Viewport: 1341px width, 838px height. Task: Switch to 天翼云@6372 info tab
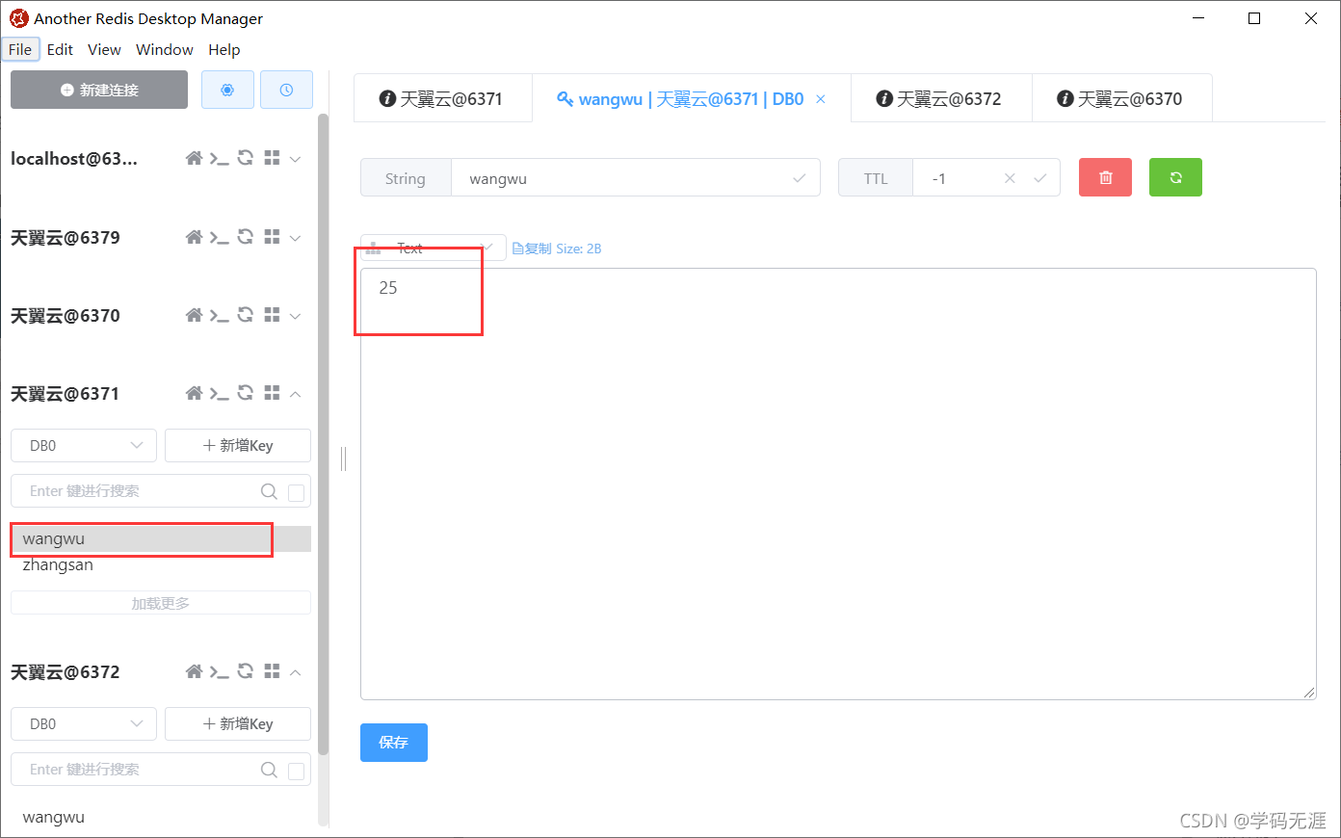940,99
